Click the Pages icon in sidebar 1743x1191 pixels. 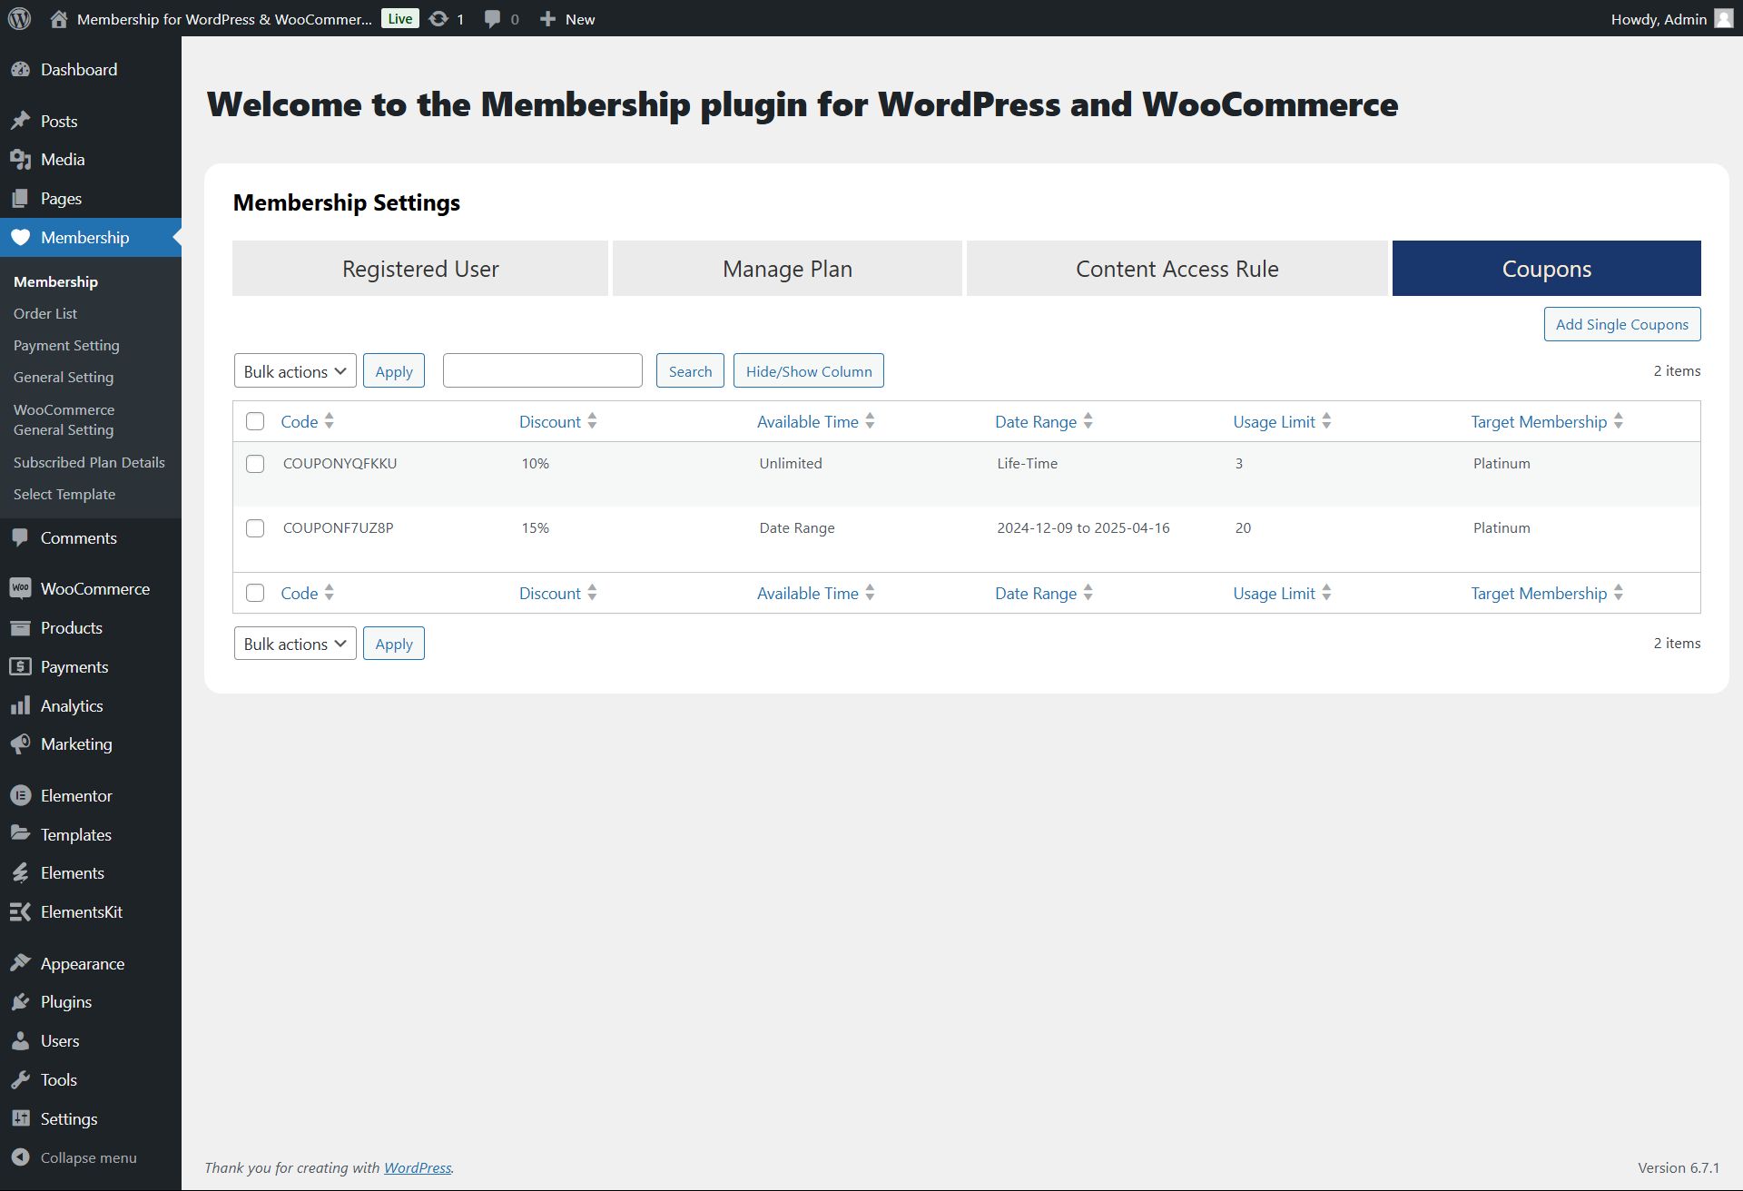20,199
